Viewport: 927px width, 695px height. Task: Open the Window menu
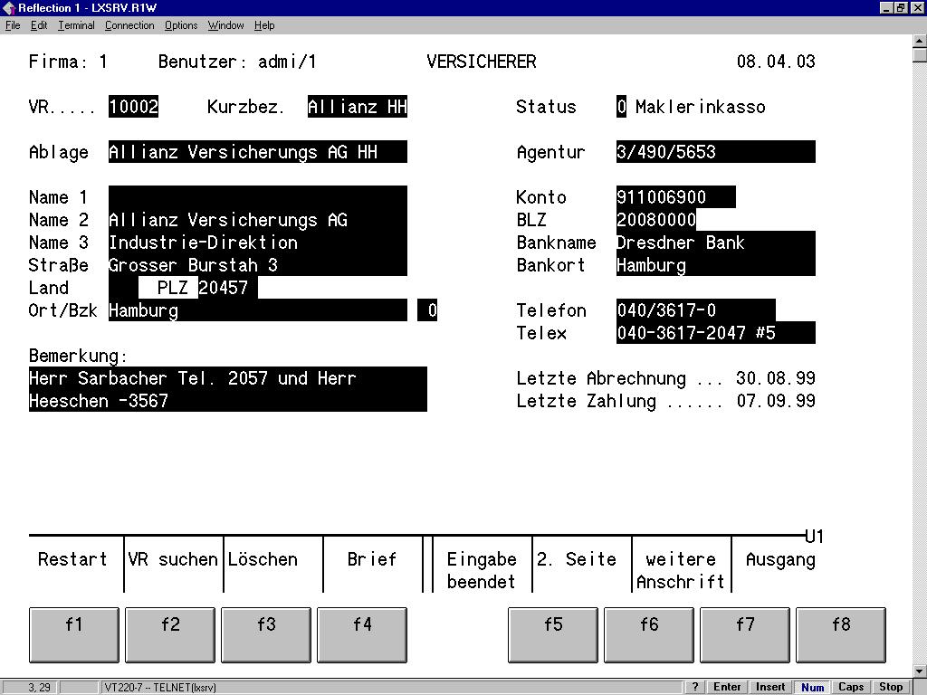(x=225, y=25)
